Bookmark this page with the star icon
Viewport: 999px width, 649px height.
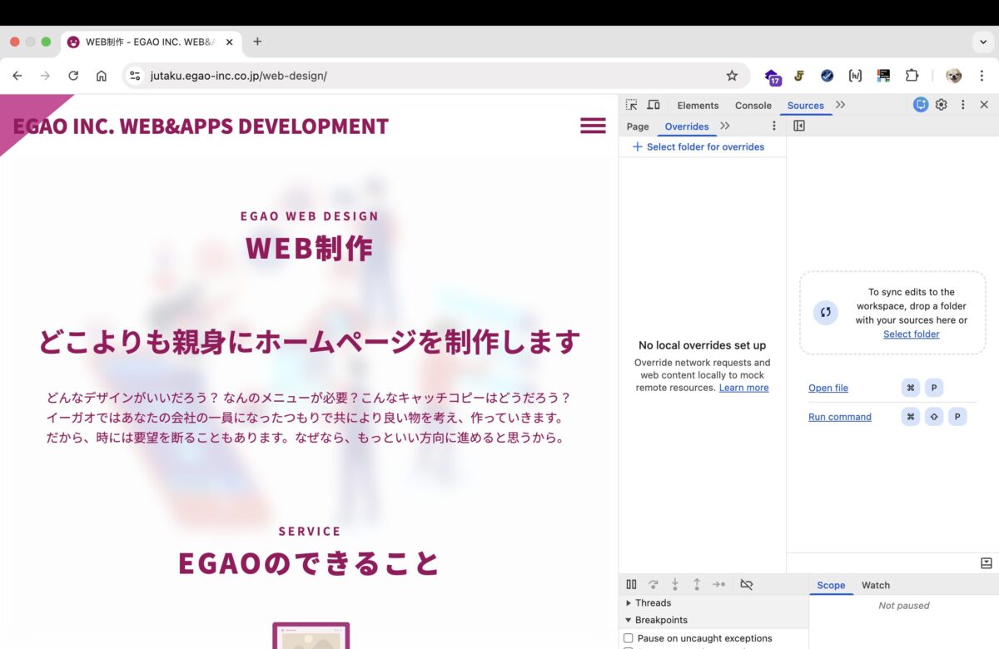coord(732,76)
